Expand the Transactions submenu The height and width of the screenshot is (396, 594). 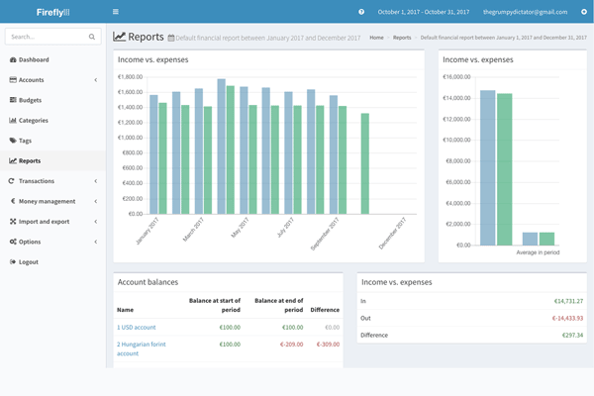36,181
